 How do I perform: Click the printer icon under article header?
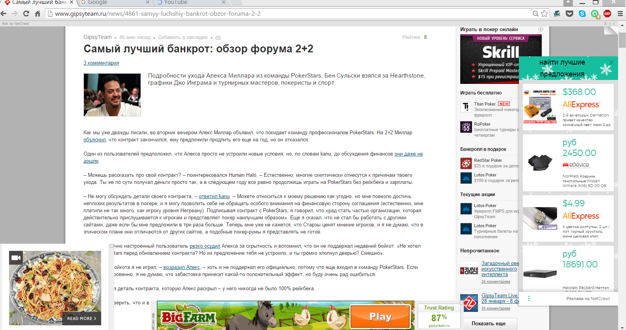[x=218, y=38]
